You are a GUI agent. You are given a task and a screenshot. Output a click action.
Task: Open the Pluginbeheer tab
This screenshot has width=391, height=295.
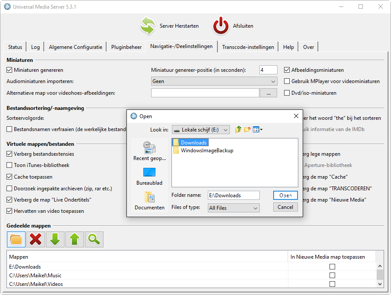coord(126,47)
